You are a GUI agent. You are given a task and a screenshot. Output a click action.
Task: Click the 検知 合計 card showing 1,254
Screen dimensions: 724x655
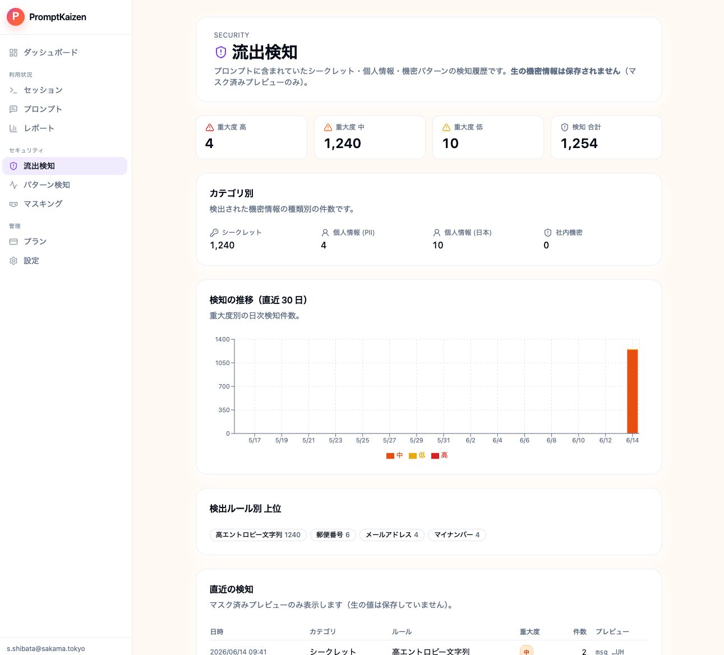click(x=606, y=137)
